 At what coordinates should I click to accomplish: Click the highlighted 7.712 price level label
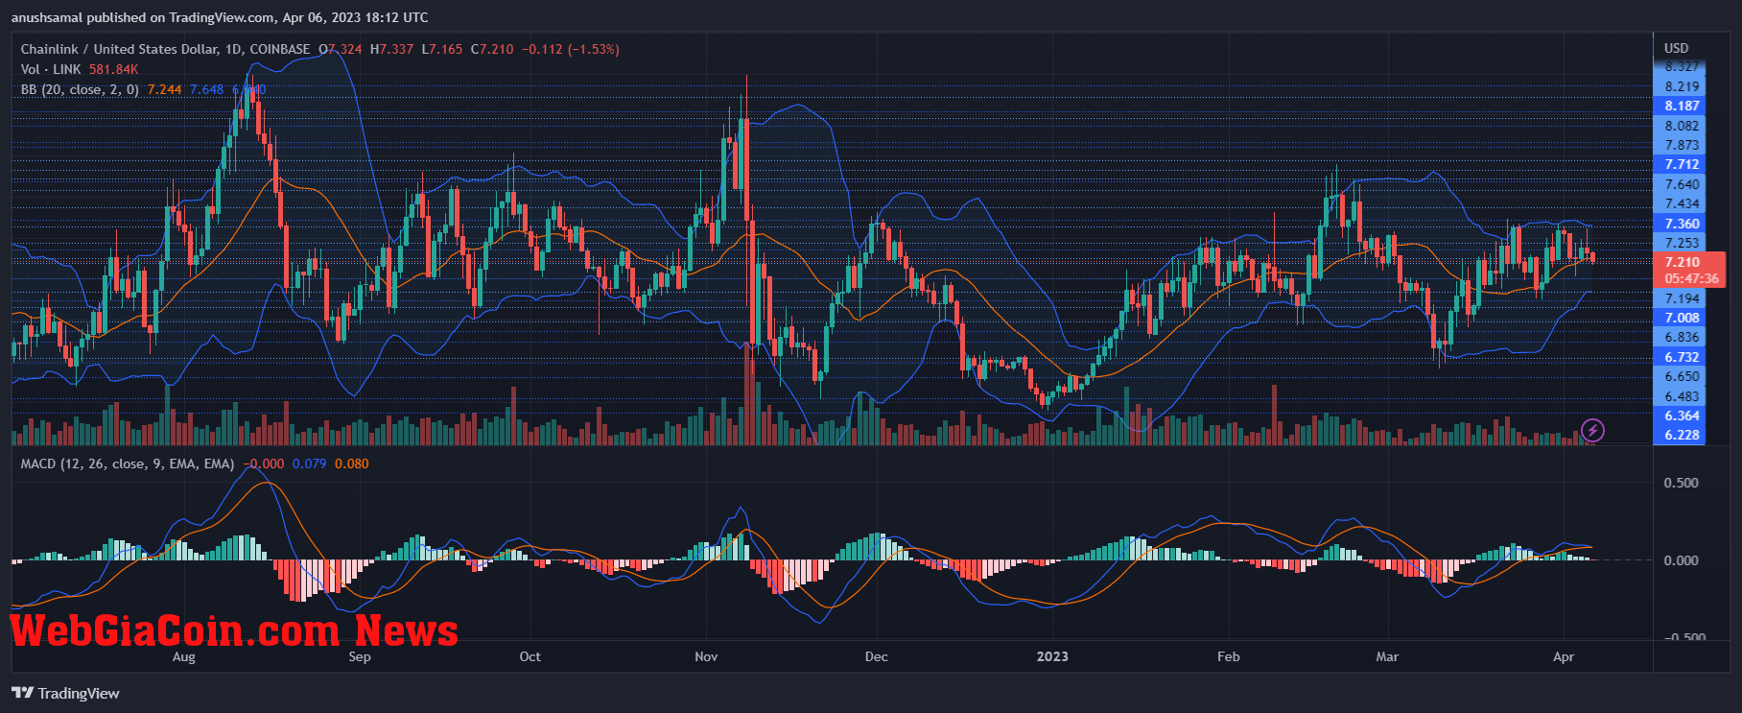point(1682,164)
